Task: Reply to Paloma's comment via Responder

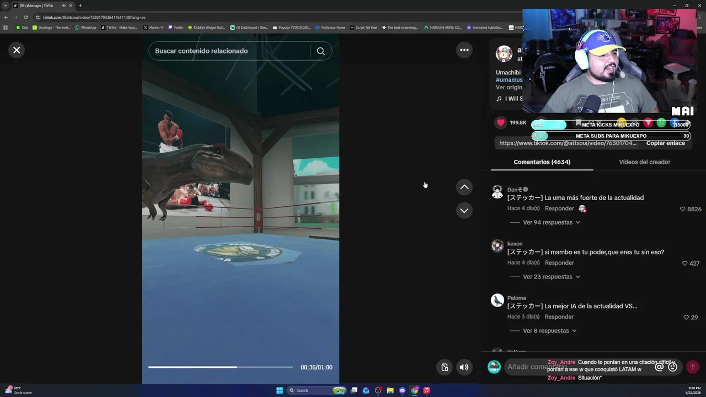Action: (x=559, y=316)
